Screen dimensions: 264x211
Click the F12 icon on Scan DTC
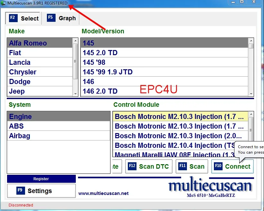132,166
